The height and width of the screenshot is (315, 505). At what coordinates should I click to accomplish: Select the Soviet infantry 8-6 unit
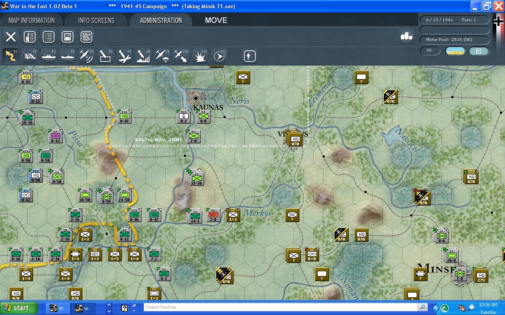coord(441,235)
